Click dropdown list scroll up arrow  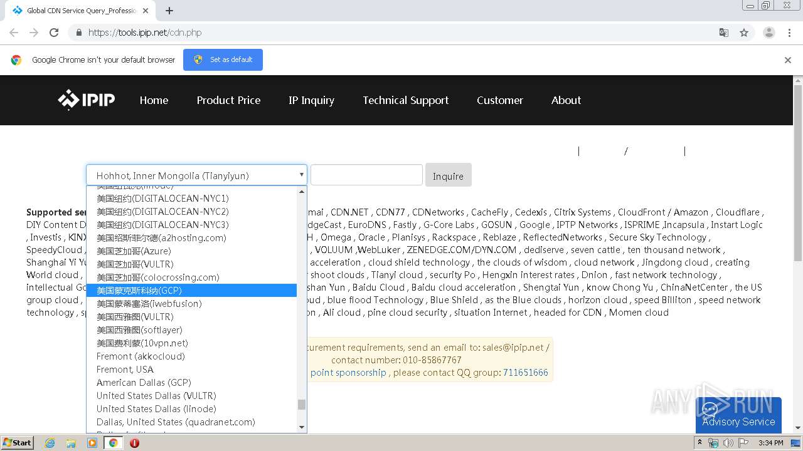point(302,192)
